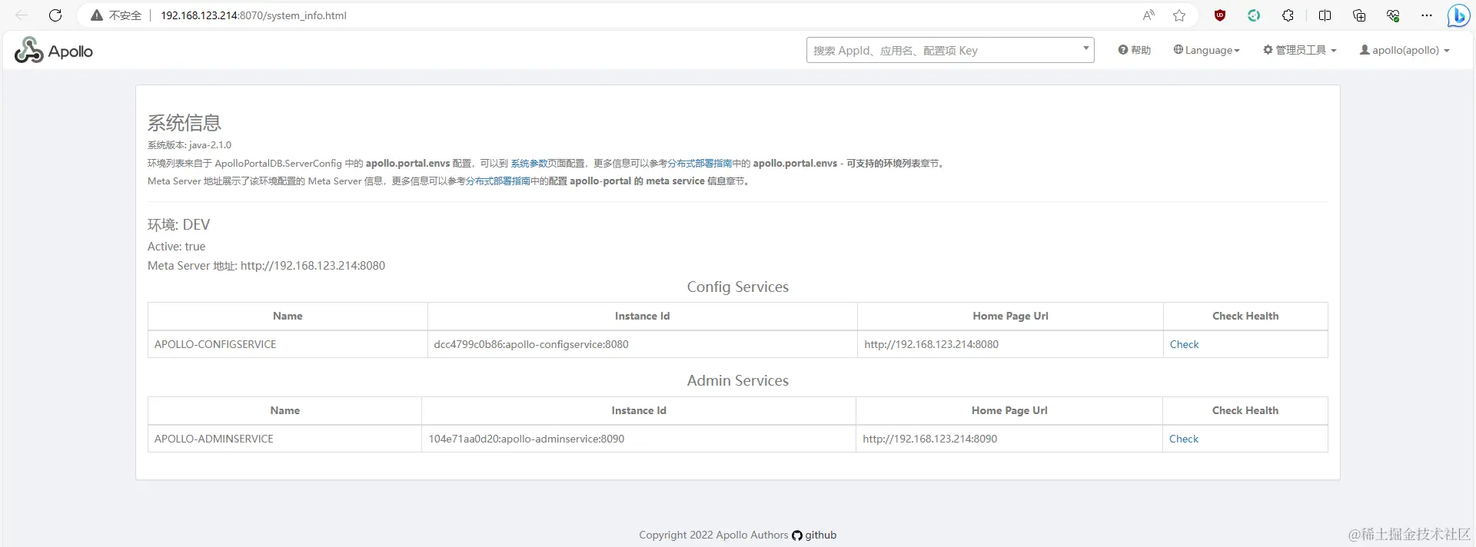Open the collections icon
1476x547 pixels.
[1359, 15]
